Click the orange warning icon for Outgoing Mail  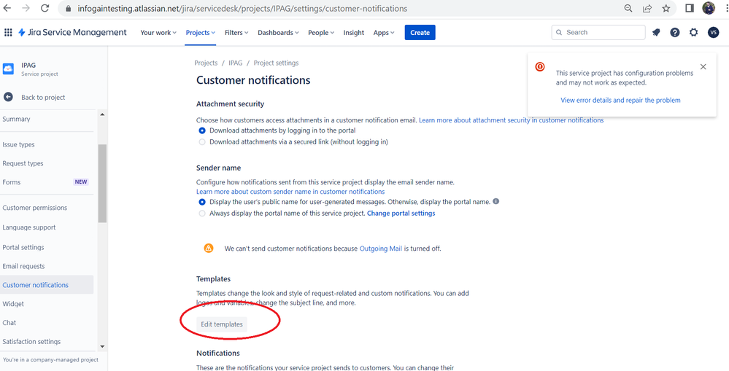tap(208, 248)
